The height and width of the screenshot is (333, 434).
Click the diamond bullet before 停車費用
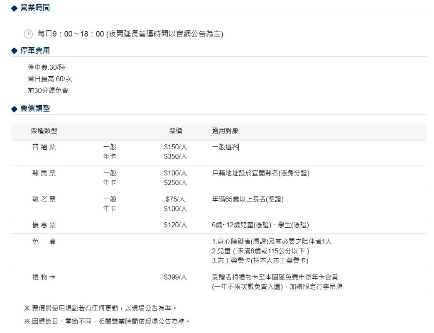(x=15, y=51)
